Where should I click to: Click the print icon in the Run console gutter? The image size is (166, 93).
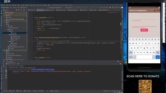coord(6,75)
